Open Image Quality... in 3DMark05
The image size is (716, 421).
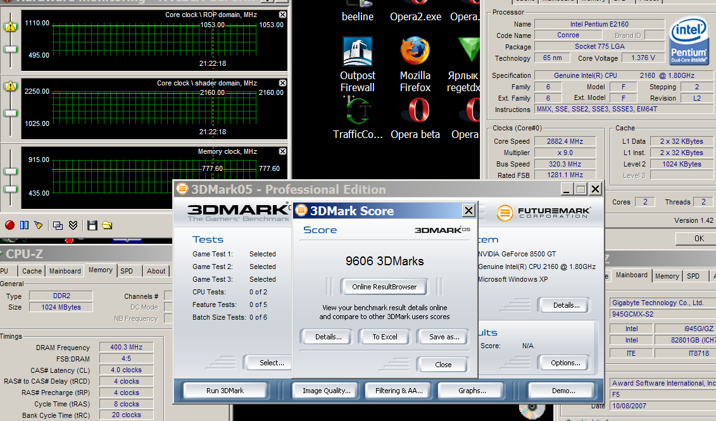pos(327,391)
